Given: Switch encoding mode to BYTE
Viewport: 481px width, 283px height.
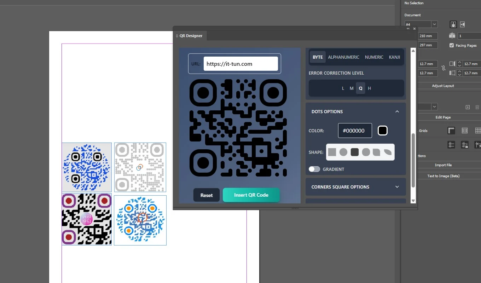Looking at the screenshot, I should tap(318, 57).
